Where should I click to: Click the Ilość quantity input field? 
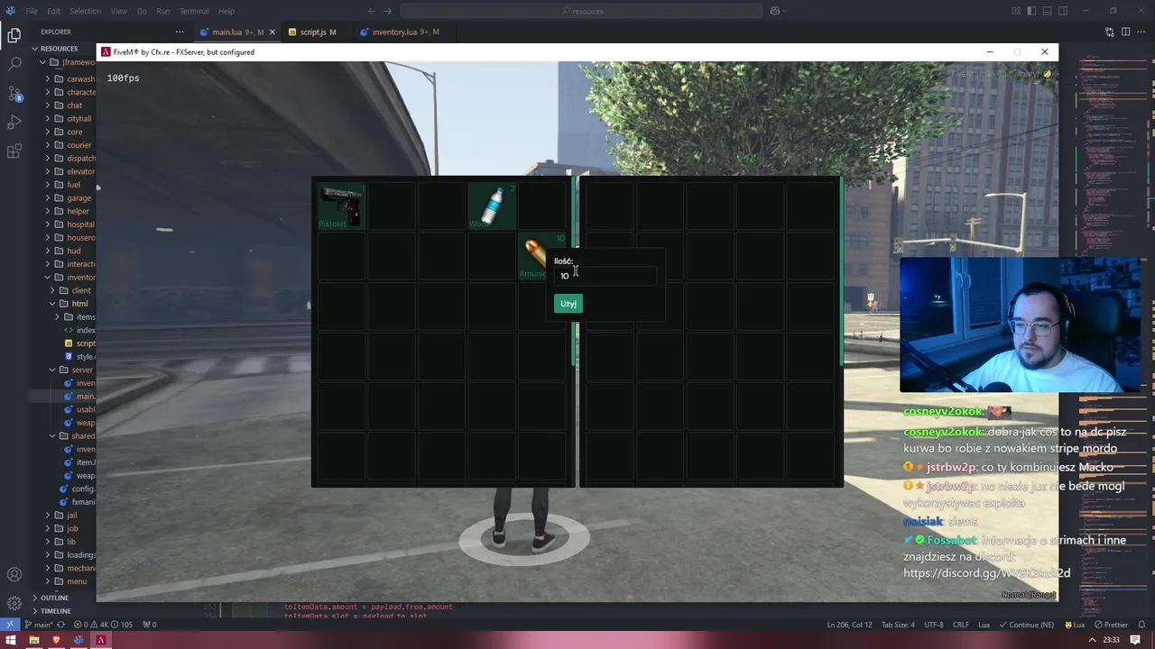pyautogui.click(x=605, y=276)
